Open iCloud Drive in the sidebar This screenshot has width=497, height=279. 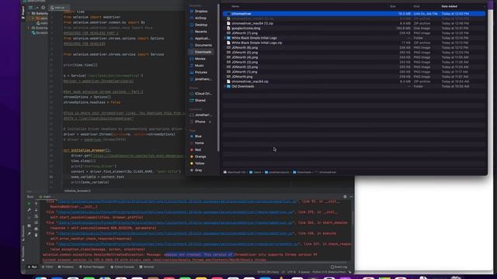201,94
